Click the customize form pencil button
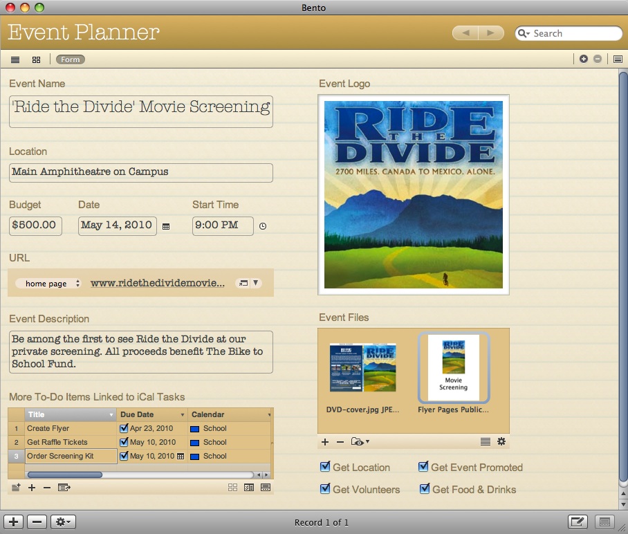628x534 pixels. click(578, 522)
